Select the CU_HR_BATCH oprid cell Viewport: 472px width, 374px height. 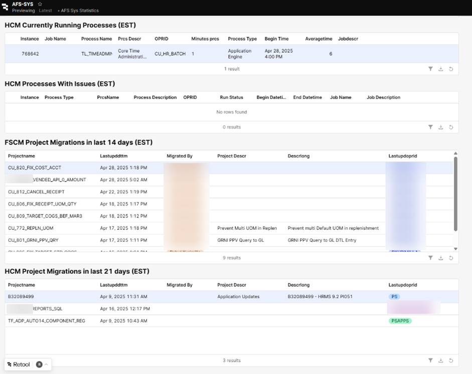170,54
